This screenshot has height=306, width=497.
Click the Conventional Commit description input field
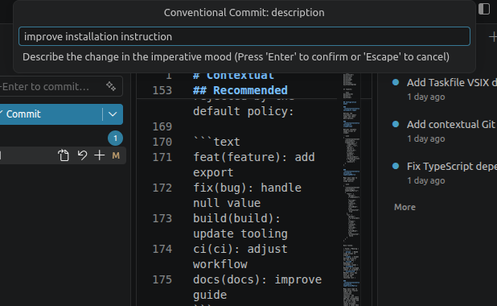click(244, 36)
